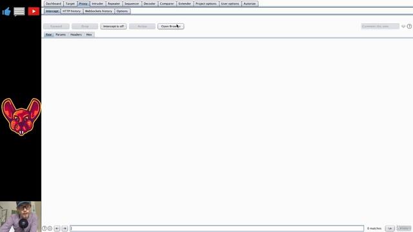Viewport: 413px width, 232px height.
Task: Click the Forward button
Action: 56,26
